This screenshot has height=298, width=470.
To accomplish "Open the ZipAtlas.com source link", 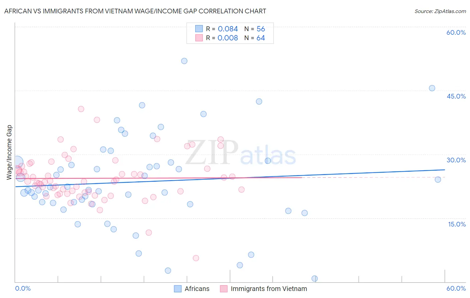I will (440, 11).
